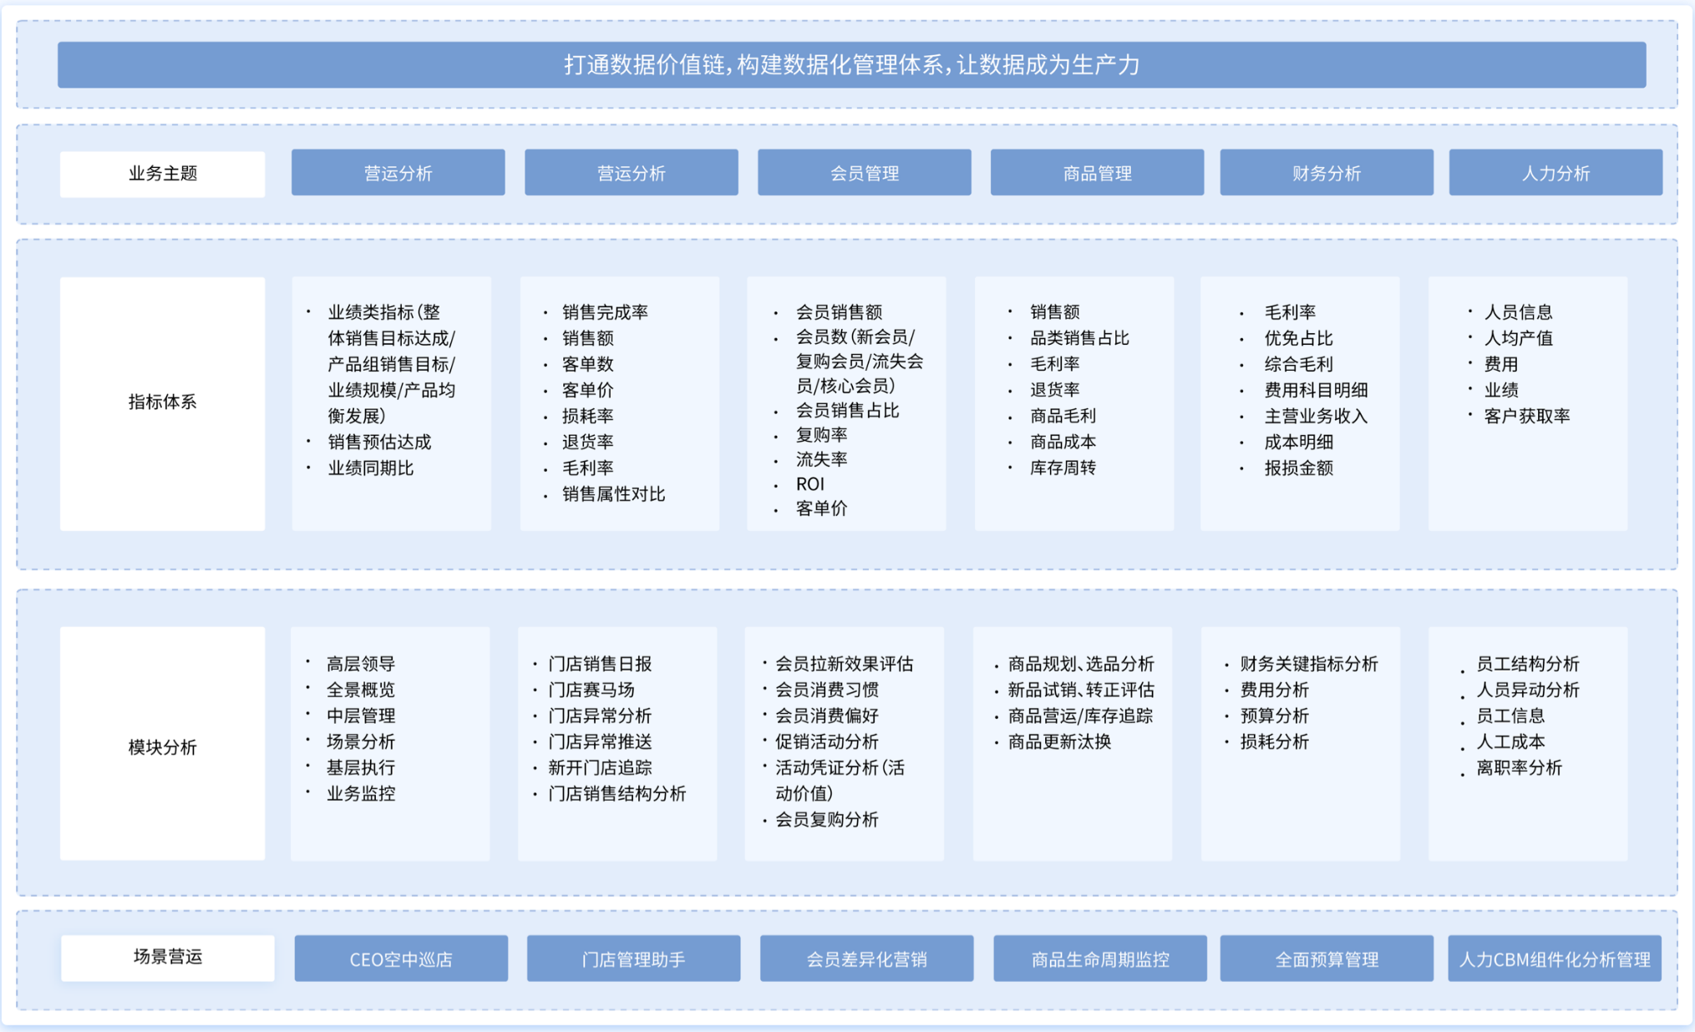
Task: Click the 门店赛马场 list item
Action: [591, 690]
